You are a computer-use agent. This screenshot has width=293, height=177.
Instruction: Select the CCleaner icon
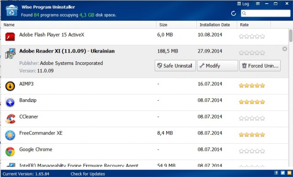pos(10,119)
